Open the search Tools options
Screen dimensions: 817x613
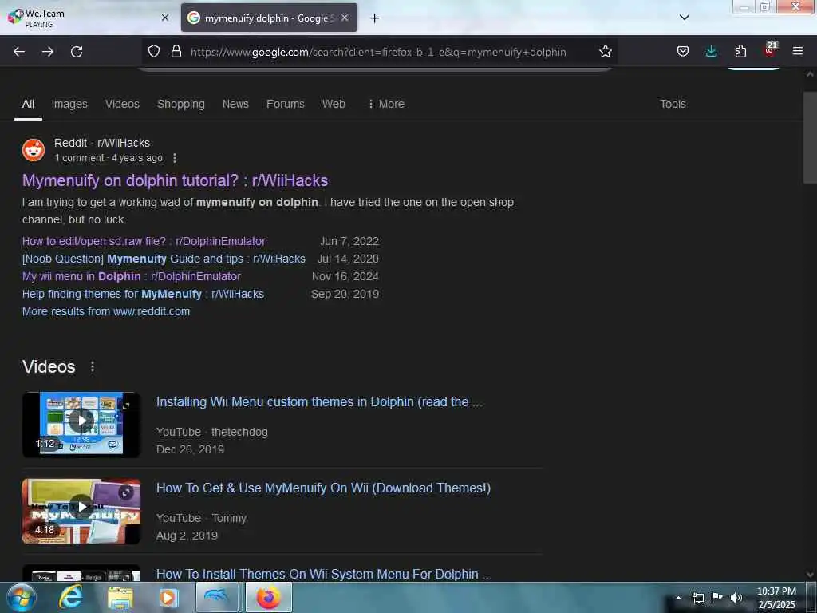(x=673, y=104)
